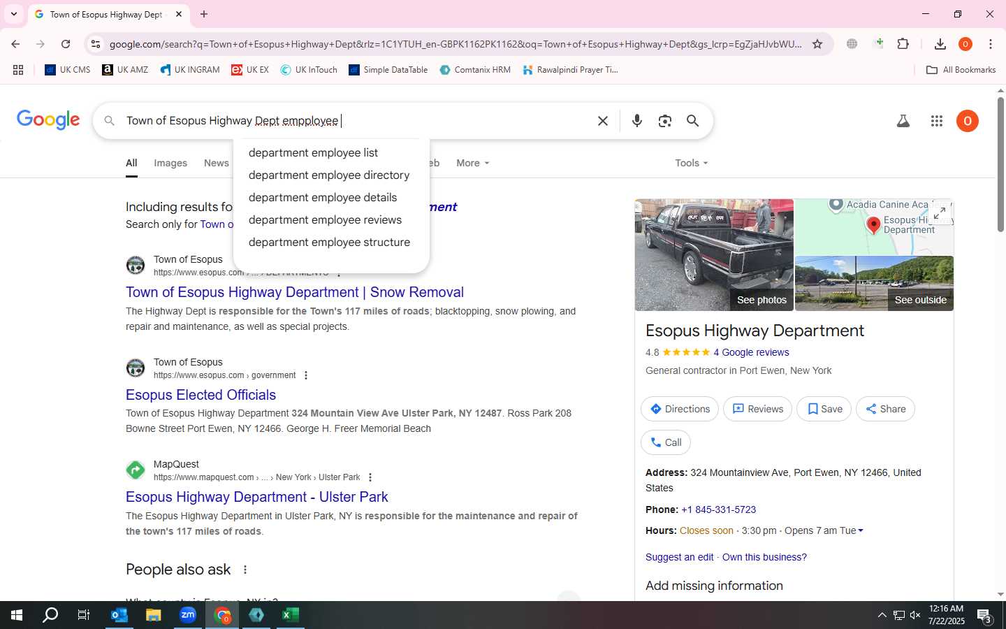This screenshot has height=629, width=1006.
Task: Open options for Esopus Elected Officials result
Action: [306, 375]
